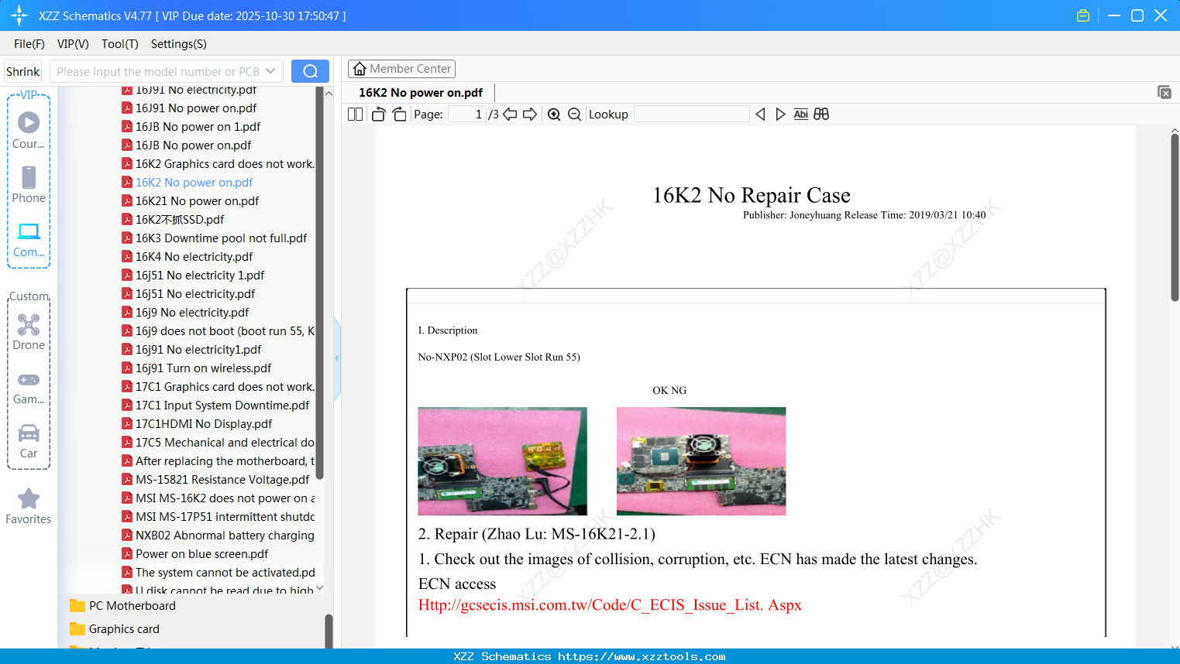Open The system cannot be activated.pdf
The height and width of the screenshot is (664, 1180).
tap(218, 573)
